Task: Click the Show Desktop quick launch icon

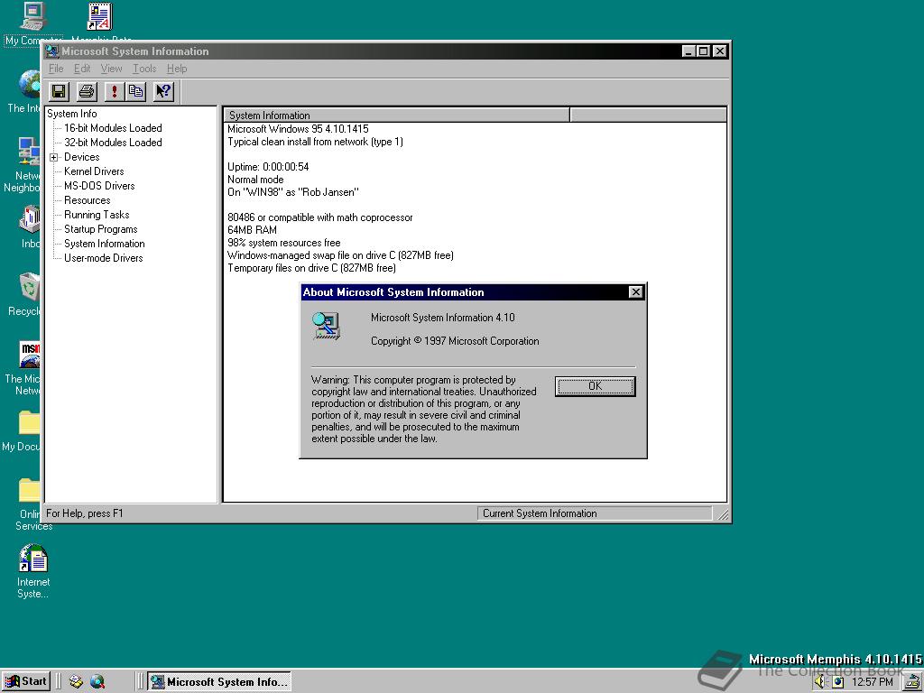Action: [x=76, y=682]
